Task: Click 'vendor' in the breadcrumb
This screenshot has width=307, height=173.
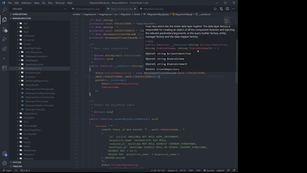Action: click(x=77, y=14)
